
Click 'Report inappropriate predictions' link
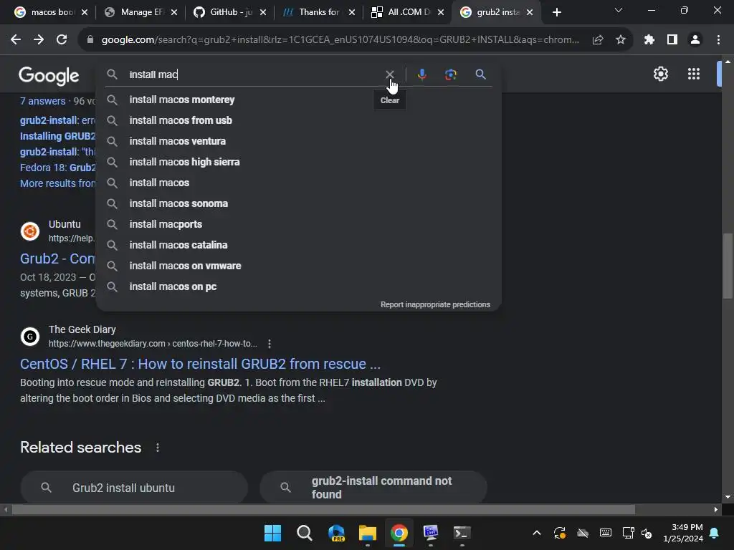[x=435, y=304]
